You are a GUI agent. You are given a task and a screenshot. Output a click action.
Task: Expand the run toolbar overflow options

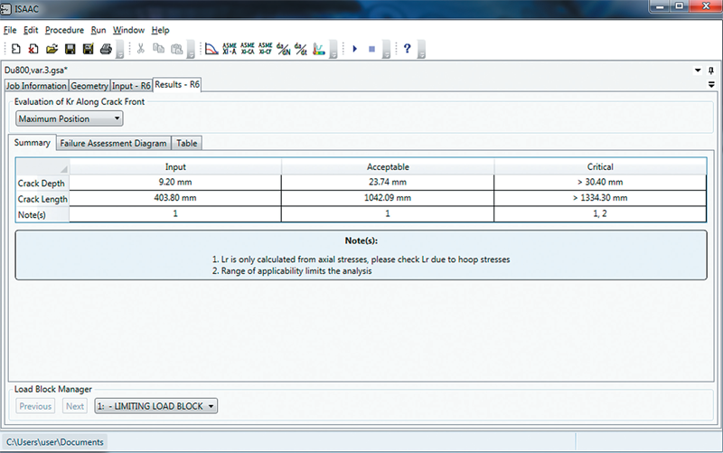coord(387,50)
